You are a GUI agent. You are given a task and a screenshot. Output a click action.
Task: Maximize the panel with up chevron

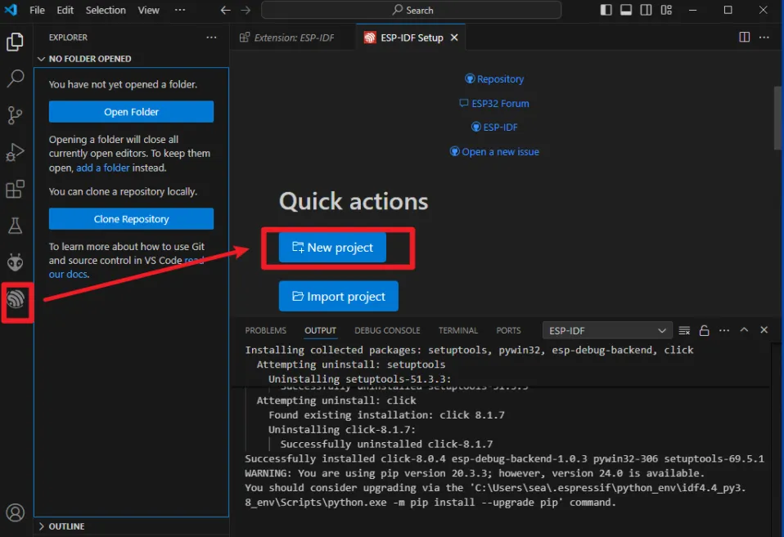744,329
